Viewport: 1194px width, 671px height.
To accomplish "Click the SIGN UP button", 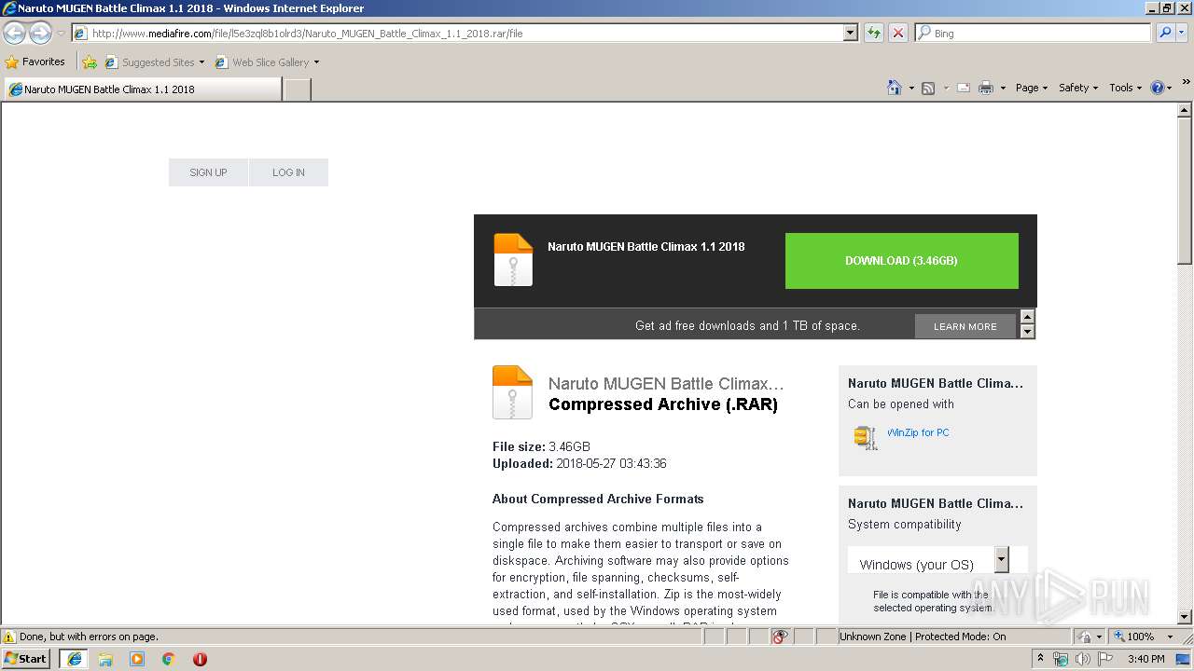I will [208, 172].
